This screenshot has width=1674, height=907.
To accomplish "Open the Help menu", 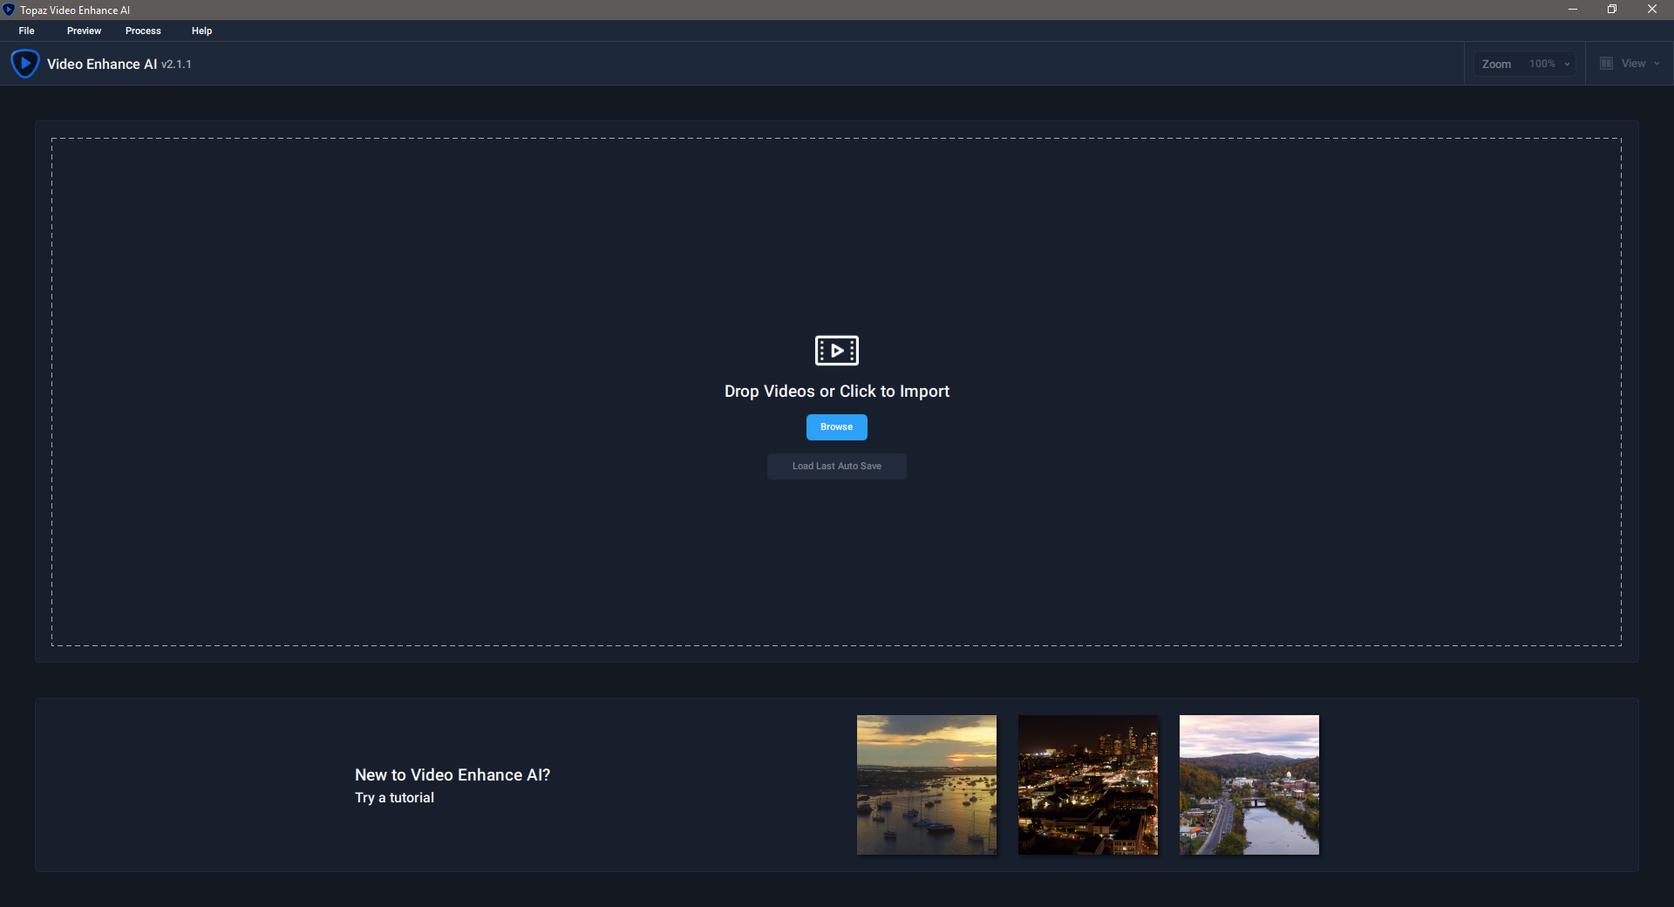I will click(x=201, y=31).
